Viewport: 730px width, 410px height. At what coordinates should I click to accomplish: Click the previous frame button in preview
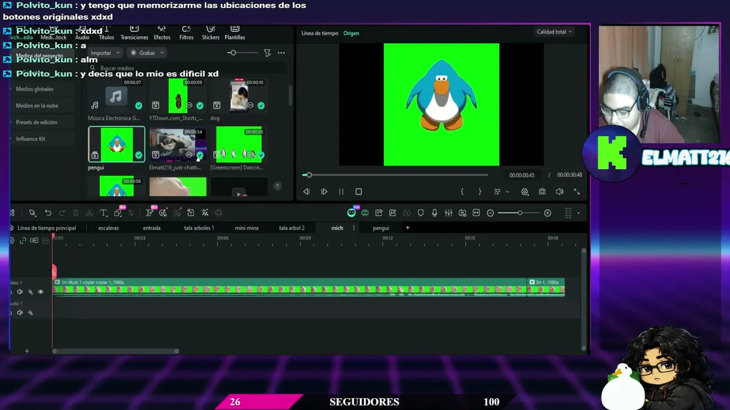(306, 192)
